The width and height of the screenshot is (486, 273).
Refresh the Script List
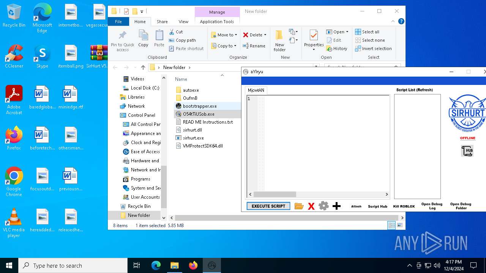[414, 90]
